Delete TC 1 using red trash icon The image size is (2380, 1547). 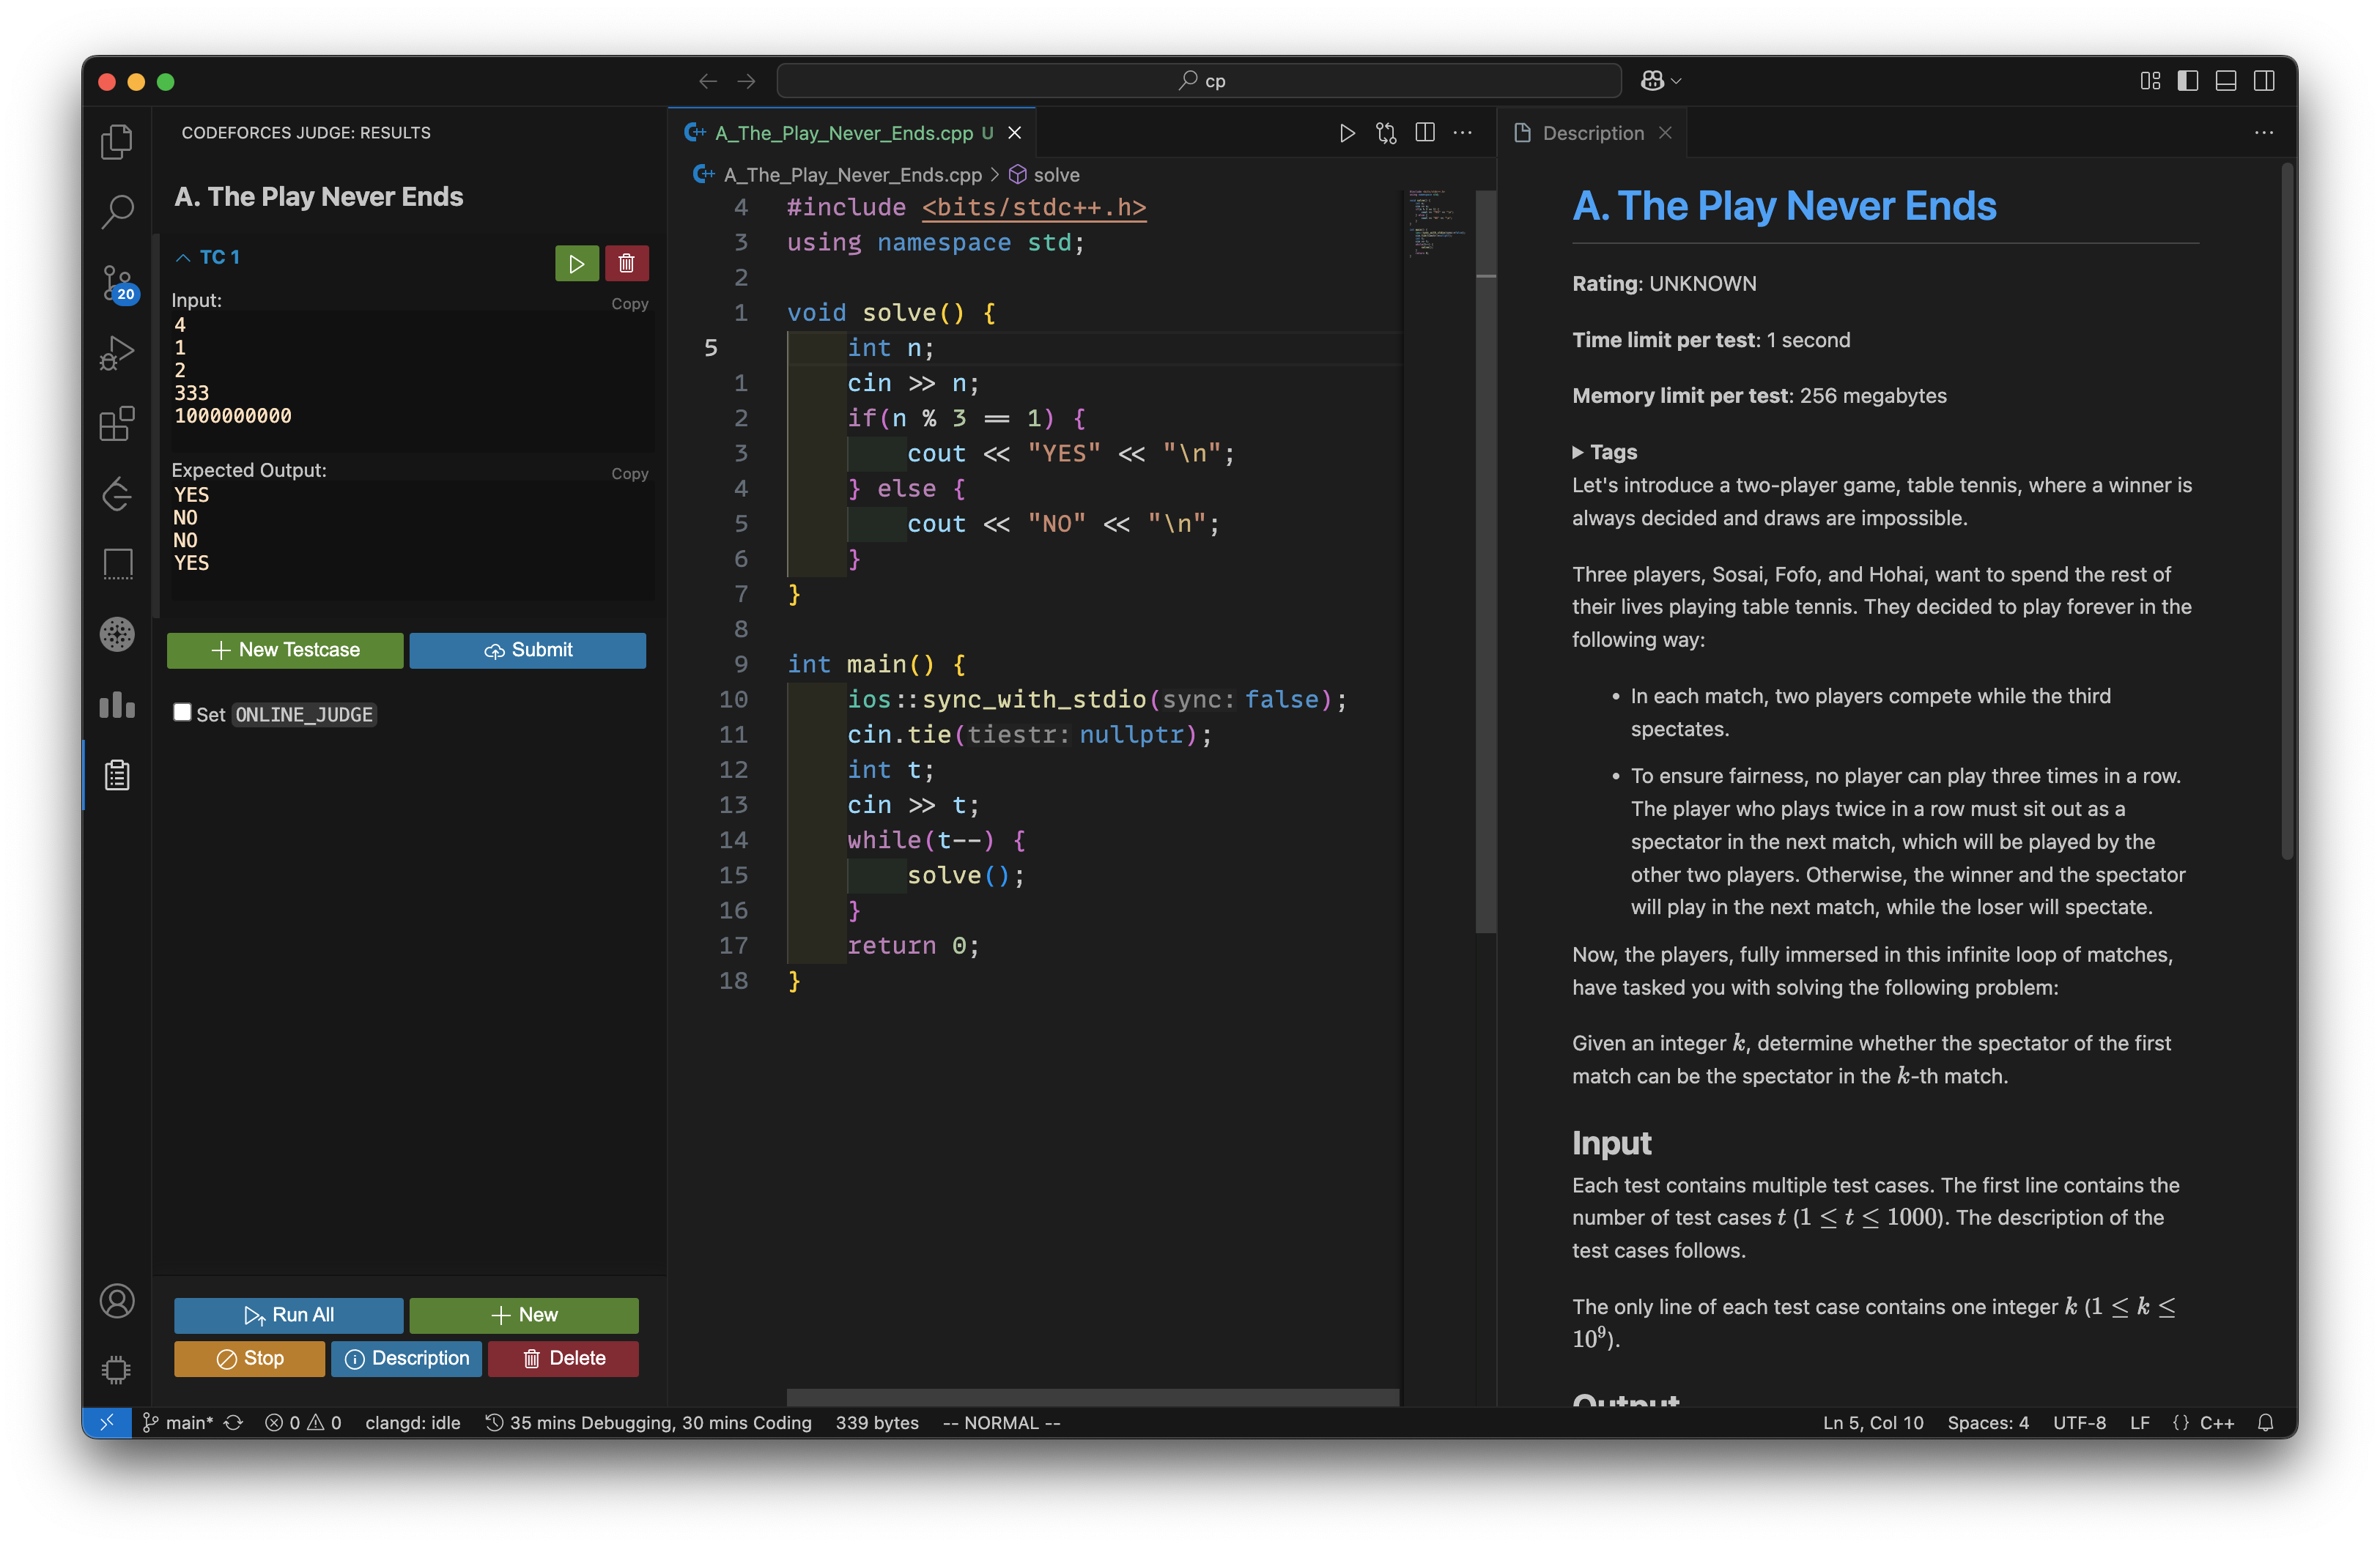tap(626, 264)
